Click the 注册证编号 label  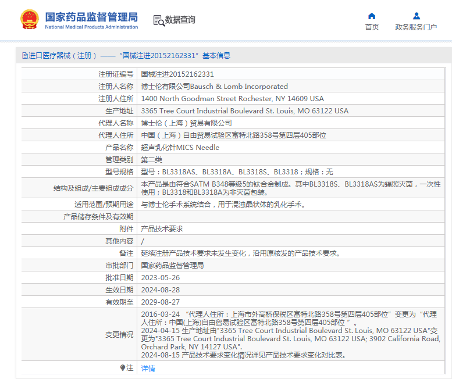tap(116, 74)
